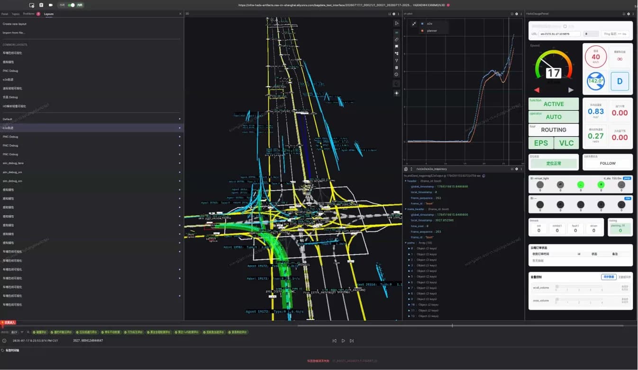Viewport: 638px width, 370px height.
Task: Toggle the checkbox above the URL field
Action: pyautogui.click(x=565, y=26)
